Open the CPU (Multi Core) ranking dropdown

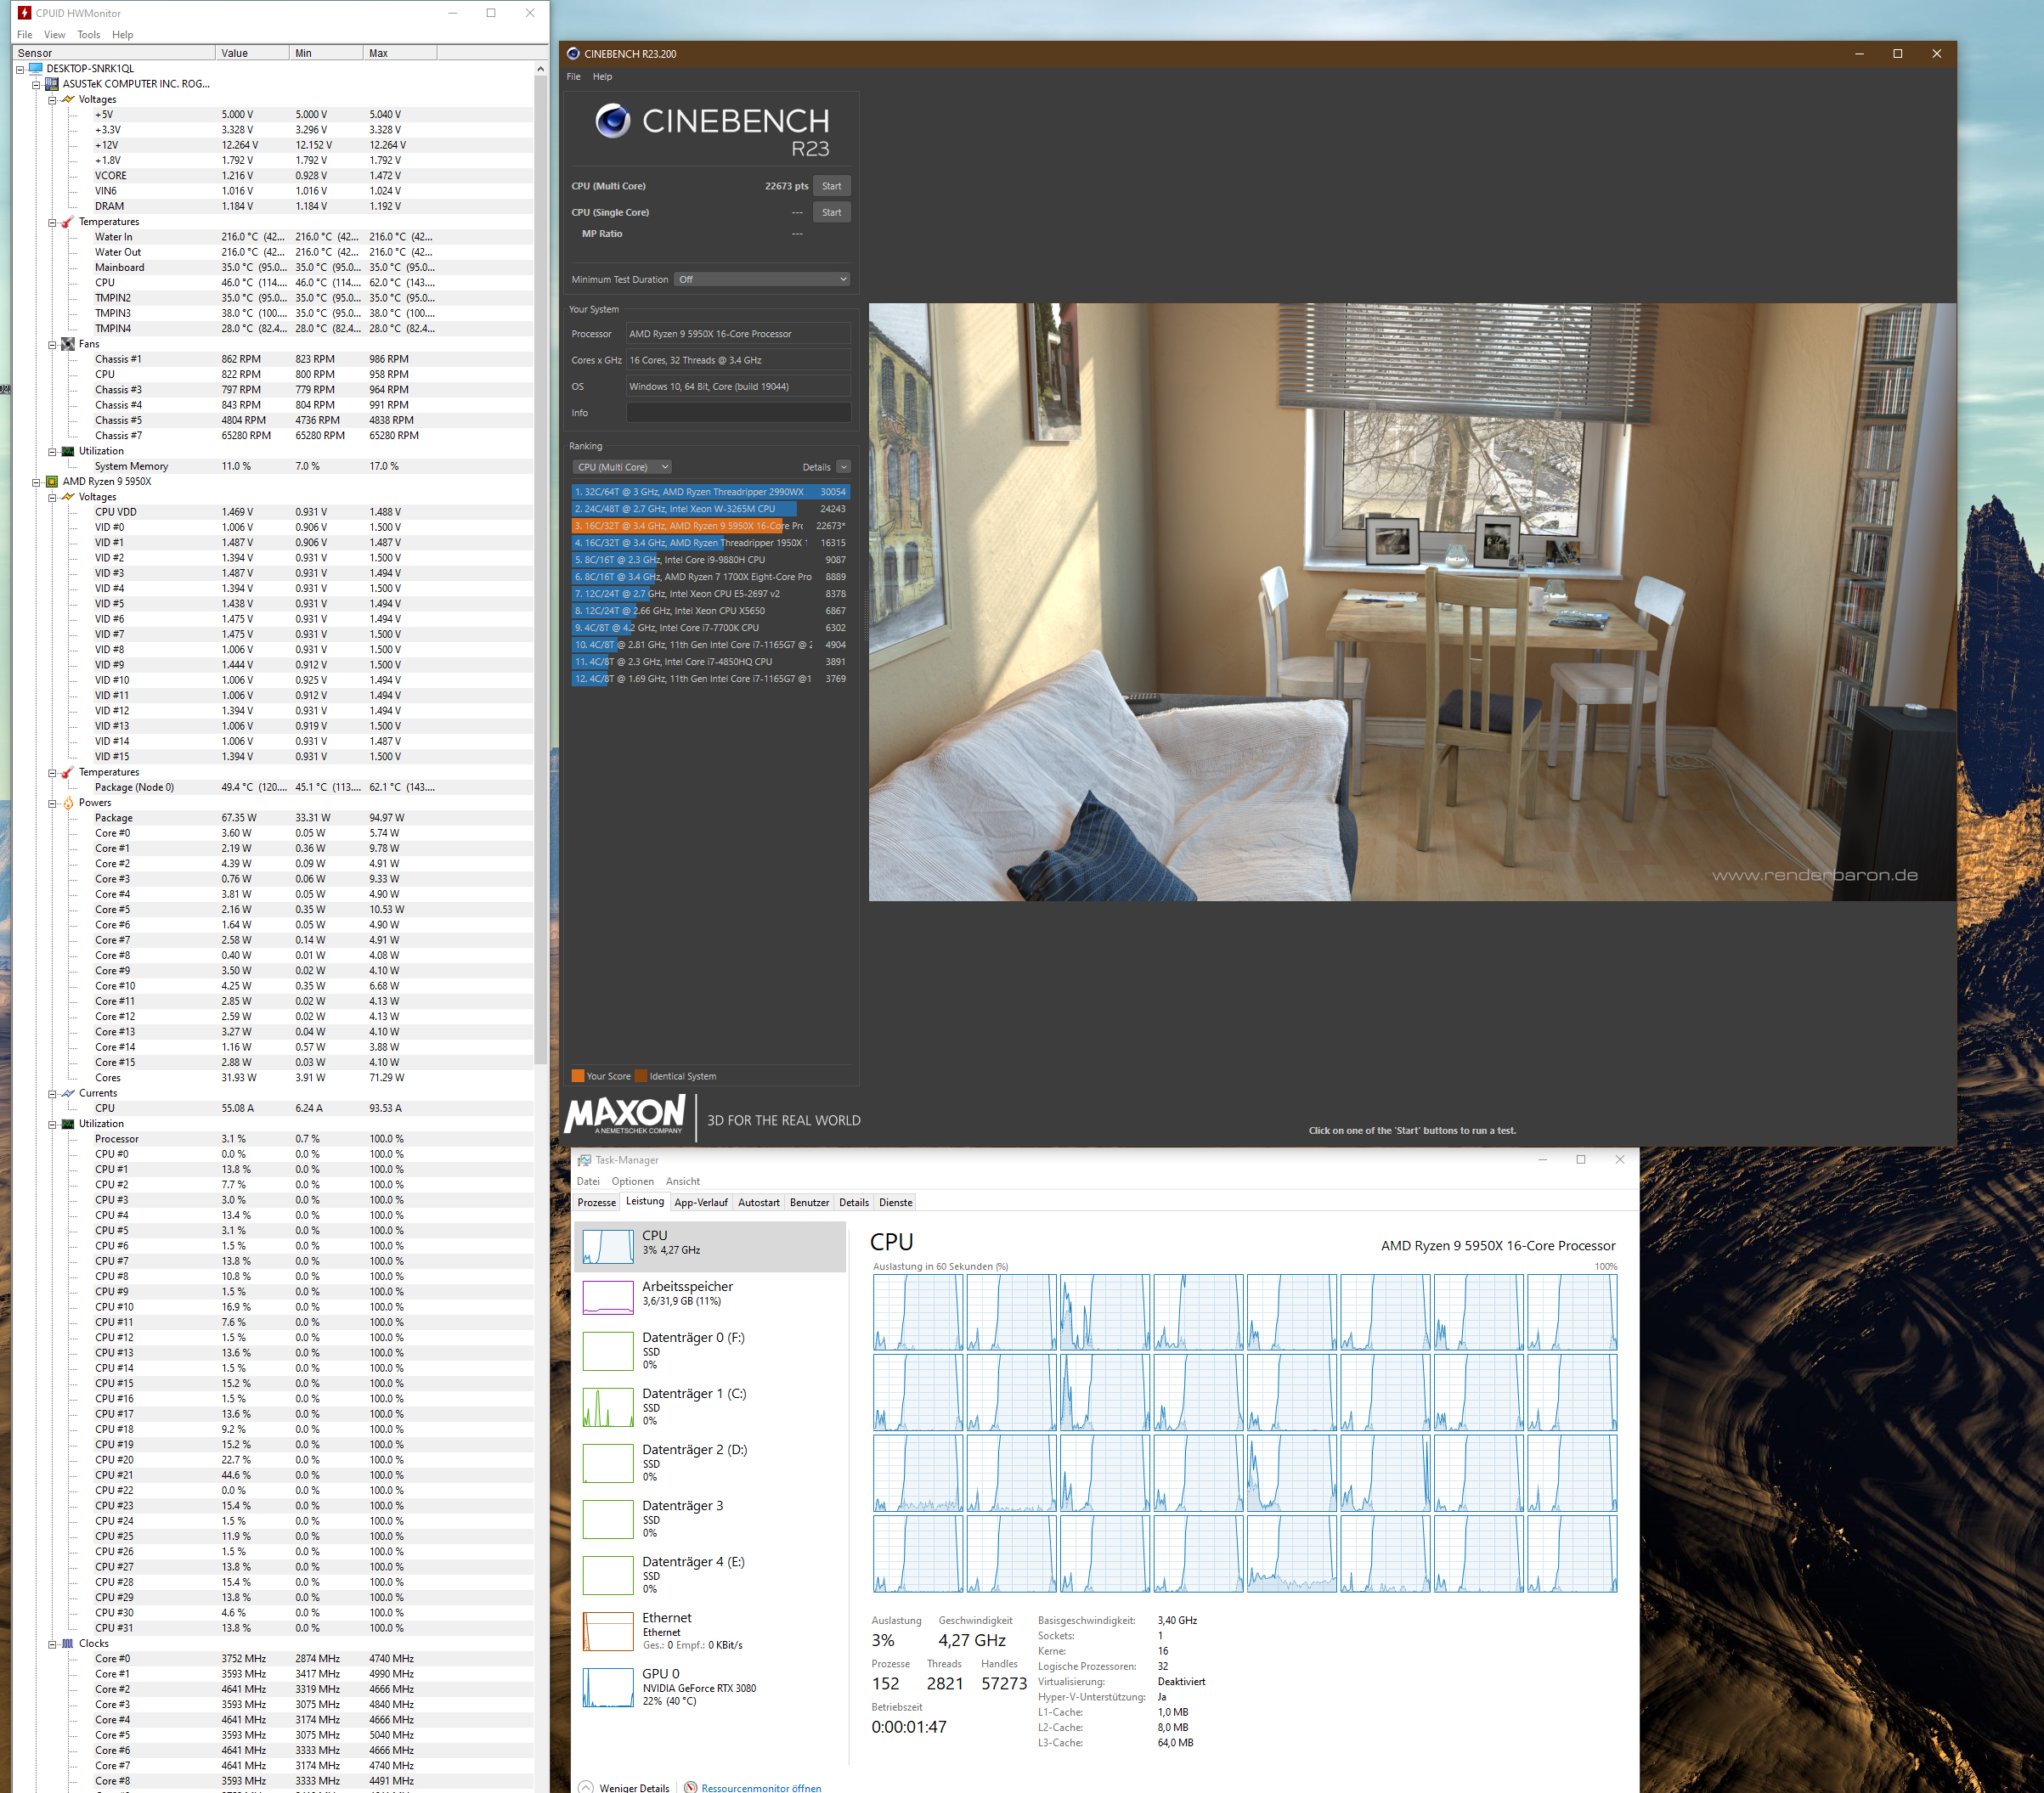623,467
